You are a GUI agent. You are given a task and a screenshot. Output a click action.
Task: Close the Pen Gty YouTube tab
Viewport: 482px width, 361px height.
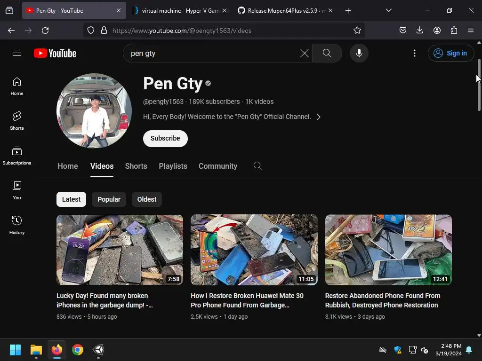[x=119, y=11]
